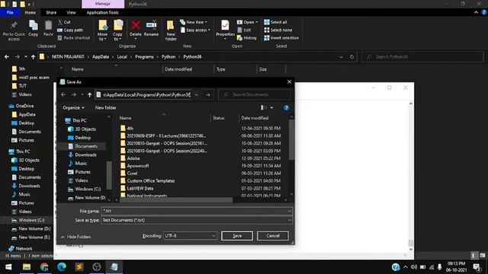
Task: Click the Windows Start button
Action: point(8,267)
